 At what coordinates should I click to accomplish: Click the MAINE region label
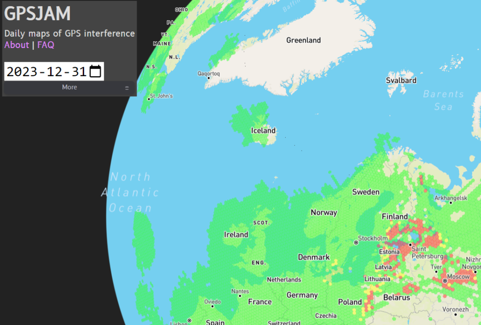[x=162, y=44]
